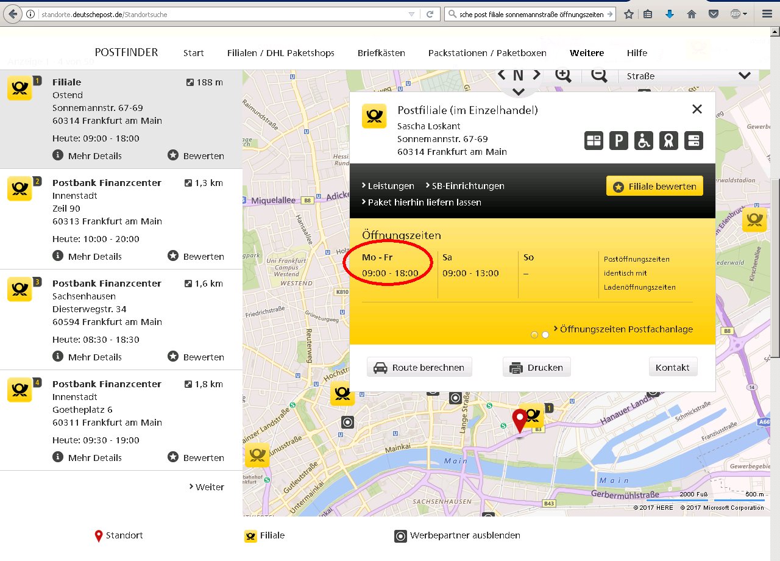This screenshot has height=561, width=780.
Task: Click Bewerten for Zeil 90 Finanzcenter
Action: point(196,256)
